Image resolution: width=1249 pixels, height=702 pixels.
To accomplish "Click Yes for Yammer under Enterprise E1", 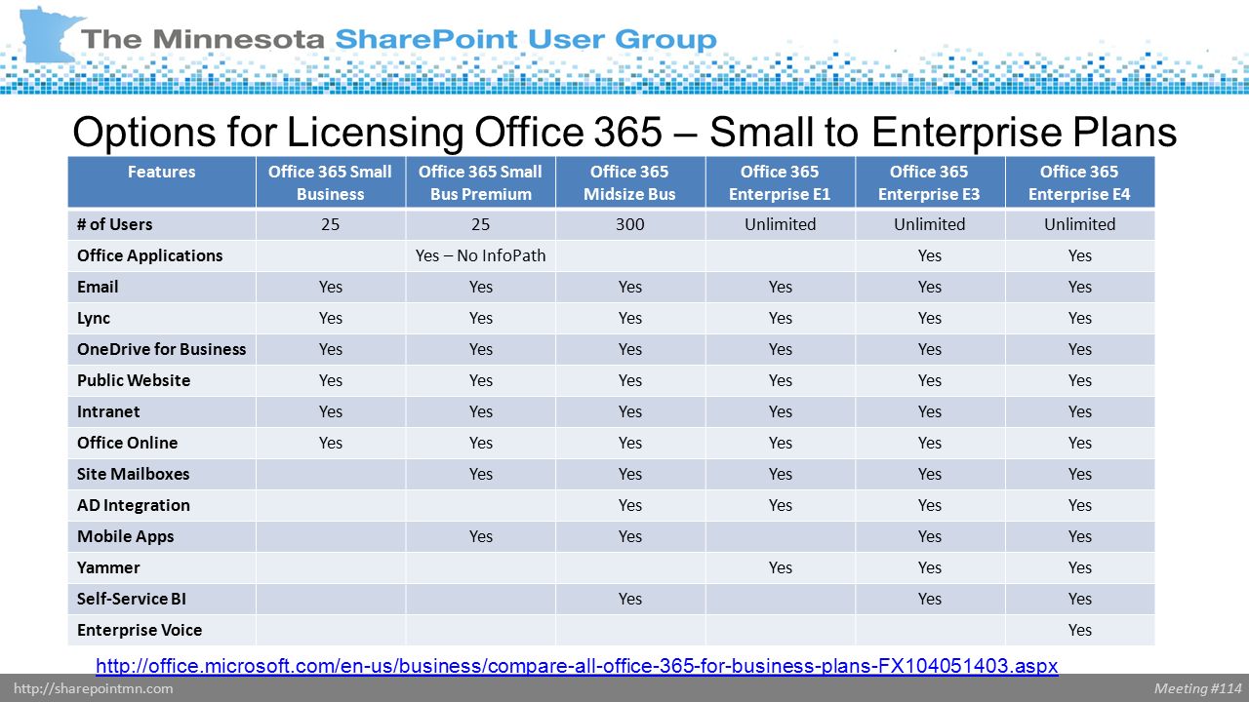I will [x=780, y=567].
